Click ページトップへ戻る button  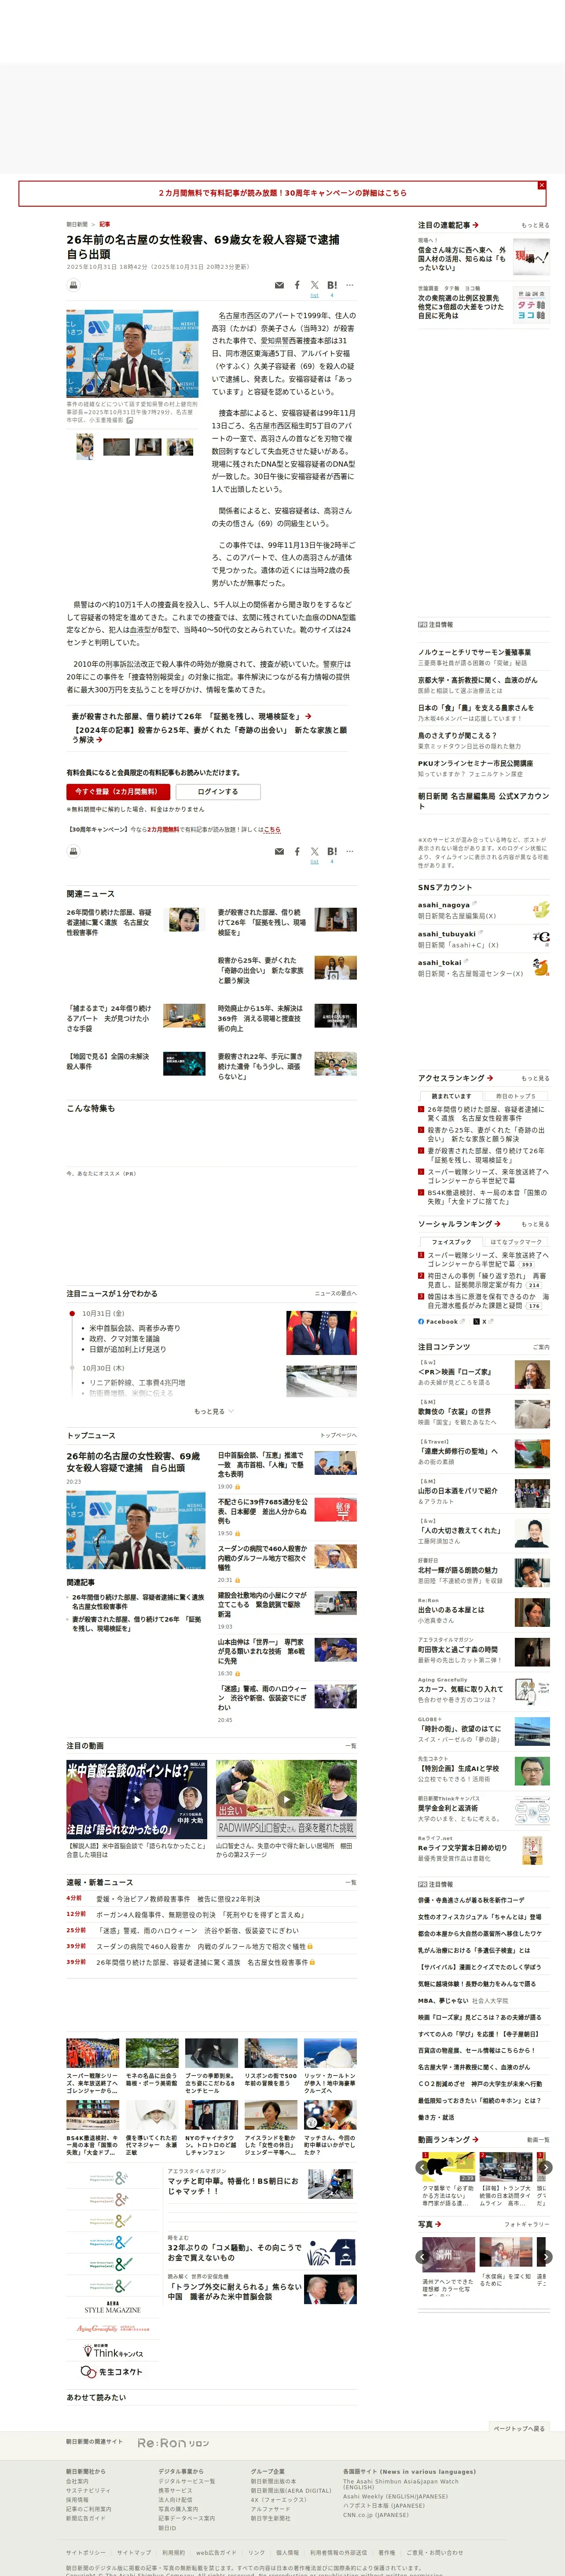tap(519, 2428)
